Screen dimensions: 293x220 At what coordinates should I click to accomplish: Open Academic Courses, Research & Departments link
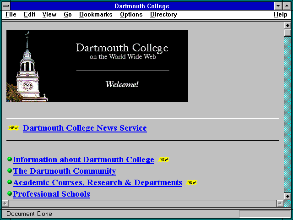tap(98, 182)
